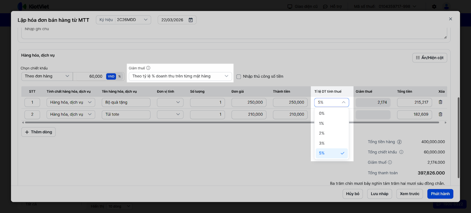
Task: Select the 3% tax rate option
Action: 322,143
